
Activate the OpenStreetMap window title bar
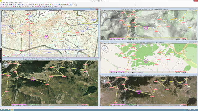click(x=148, y=42)
